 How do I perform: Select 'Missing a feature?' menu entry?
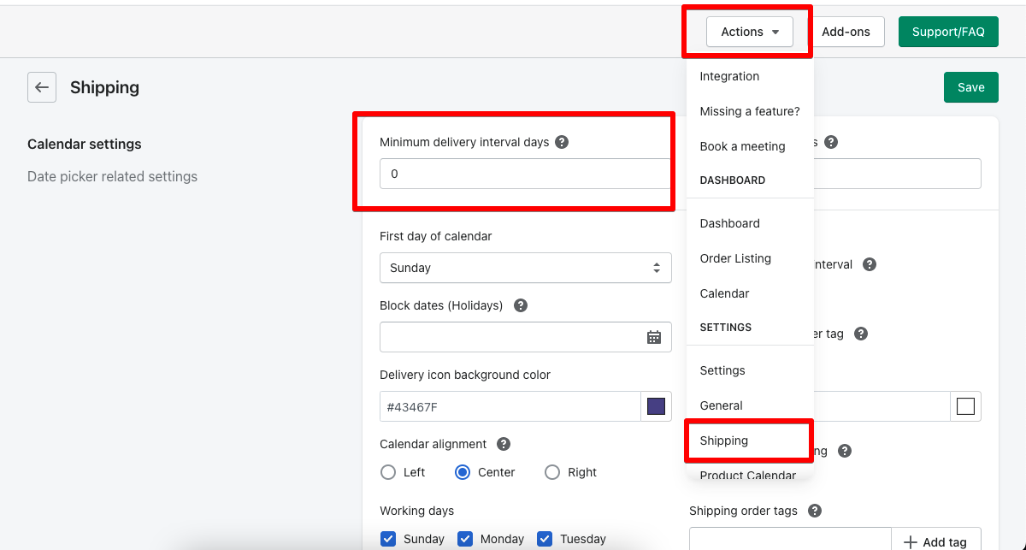tap(750, 111)
